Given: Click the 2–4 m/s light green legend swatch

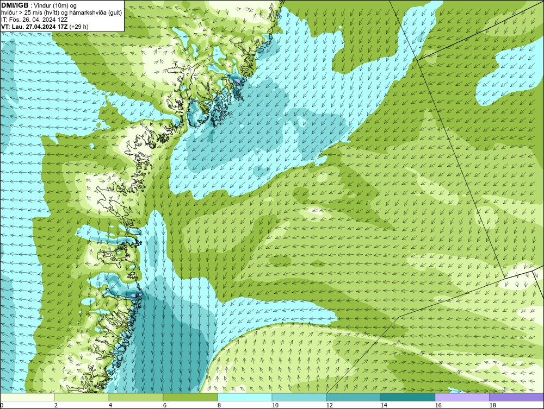Looking at the screenshot, I should 82,397.
